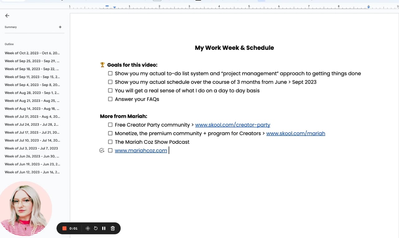Check "The Mariah Coz Show Podcast" checkbox
Viewport: 399px width, 238px height.
pyautogui.click(x=110, y=142)
